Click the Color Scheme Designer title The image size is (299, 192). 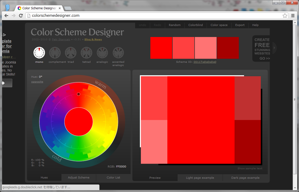coord(77,32)
